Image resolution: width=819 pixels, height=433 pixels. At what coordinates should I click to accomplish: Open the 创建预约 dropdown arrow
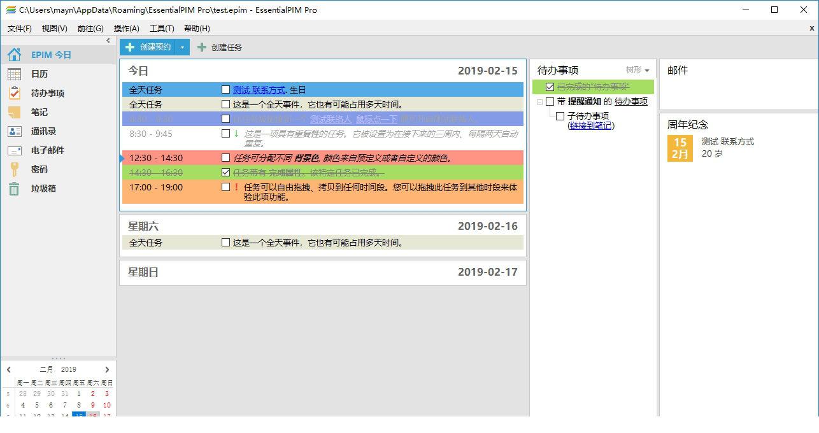pyautogui.click(x=183, y=47)
